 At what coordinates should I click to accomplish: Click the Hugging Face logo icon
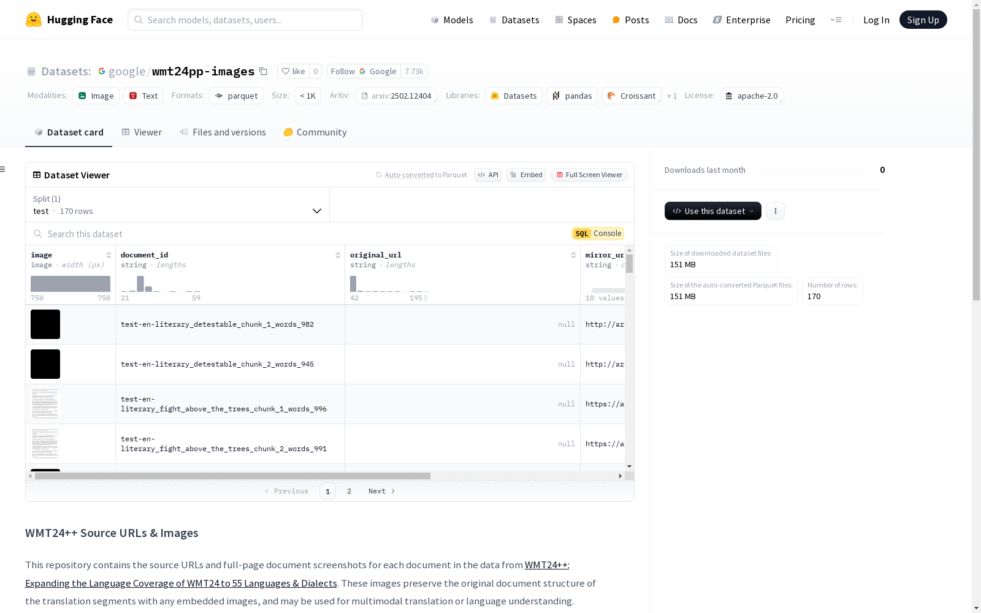pos(34,20)
